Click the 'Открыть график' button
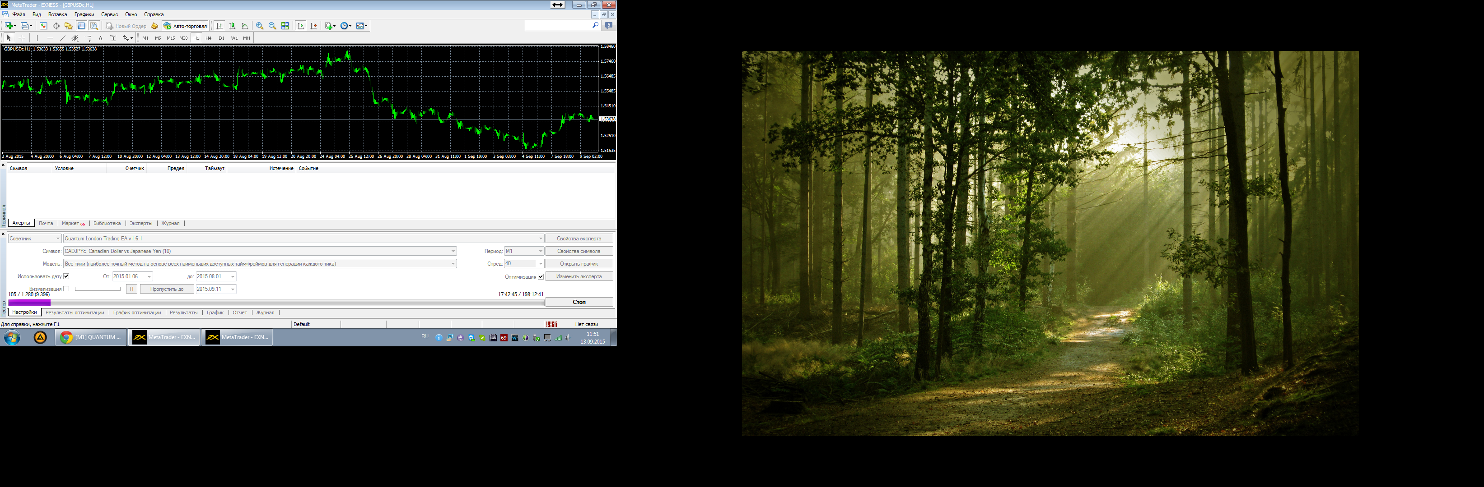1484x487 pixels. point(579,264)
